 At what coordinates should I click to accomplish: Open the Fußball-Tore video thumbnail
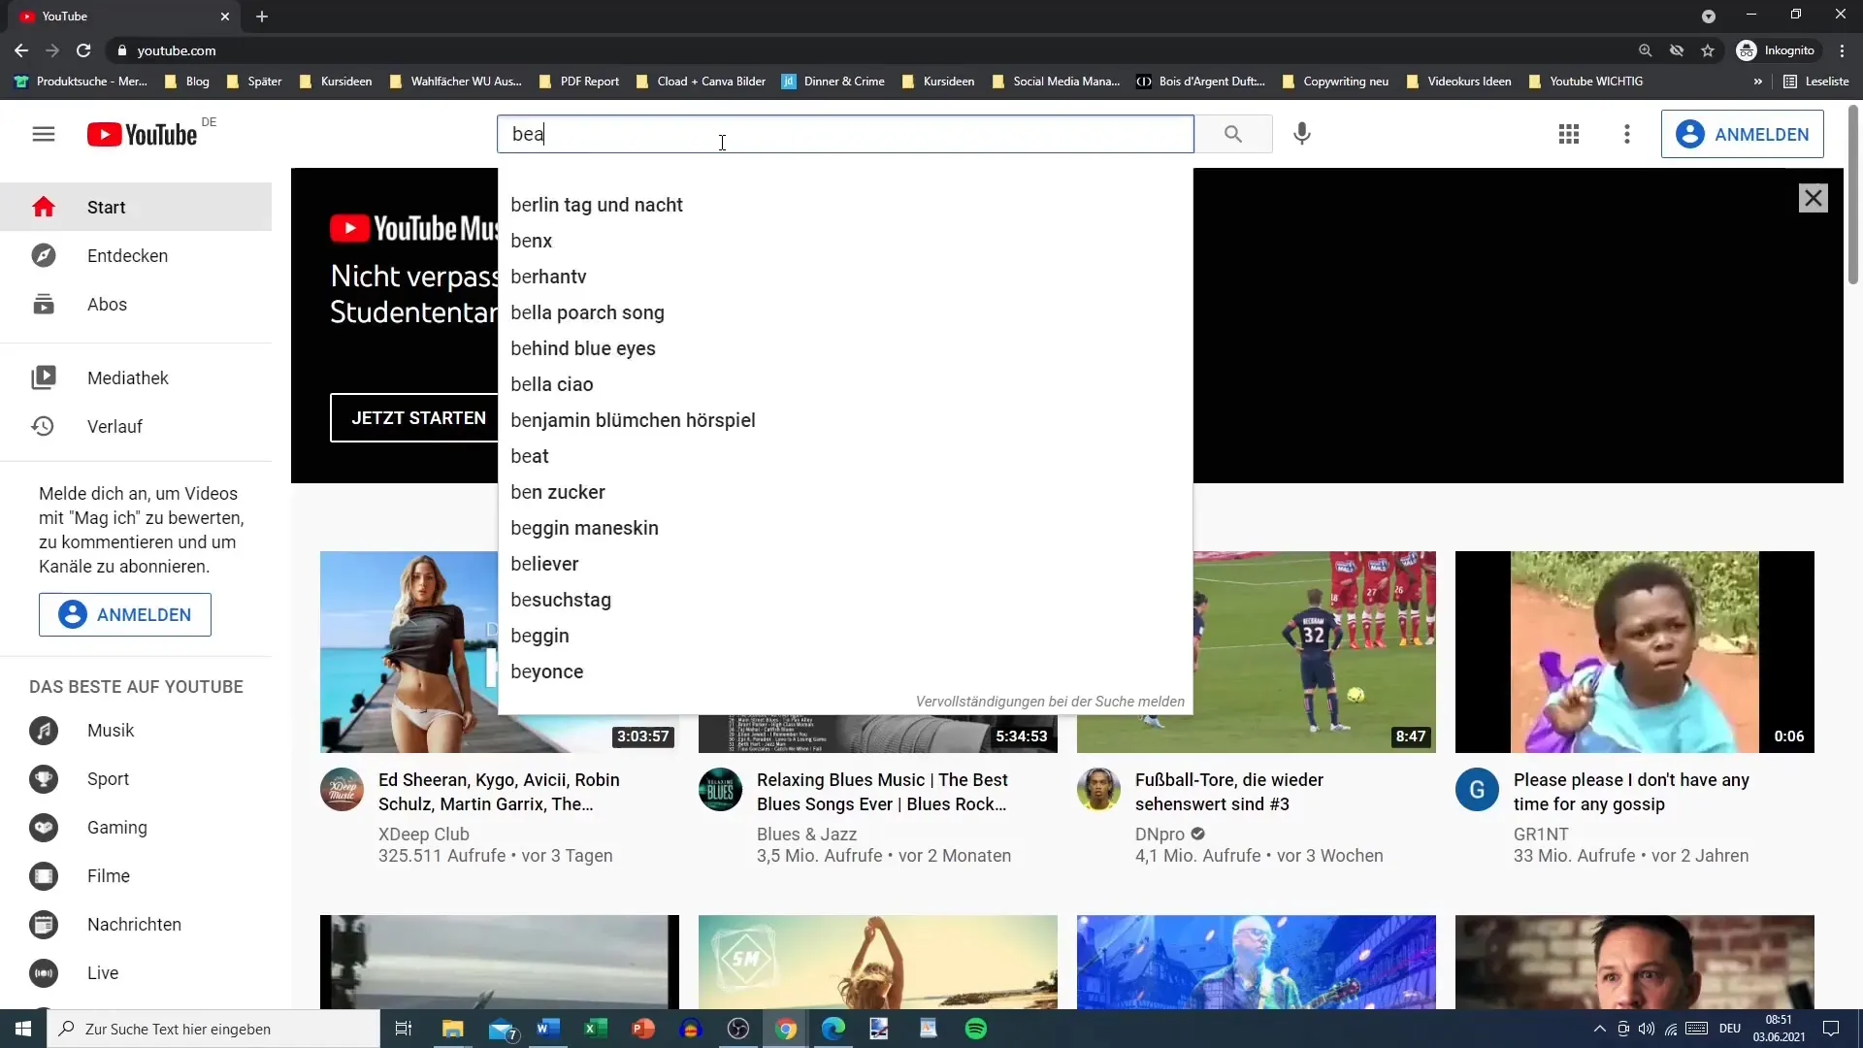(1315, 652)
